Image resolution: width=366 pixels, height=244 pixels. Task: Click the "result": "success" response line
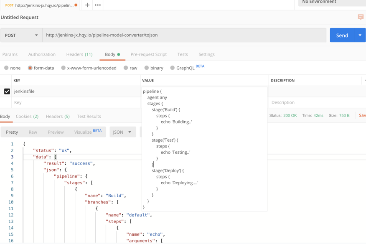(x=69, y=163)
